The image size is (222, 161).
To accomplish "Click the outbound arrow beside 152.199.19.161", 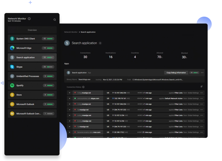I will 113,99.
